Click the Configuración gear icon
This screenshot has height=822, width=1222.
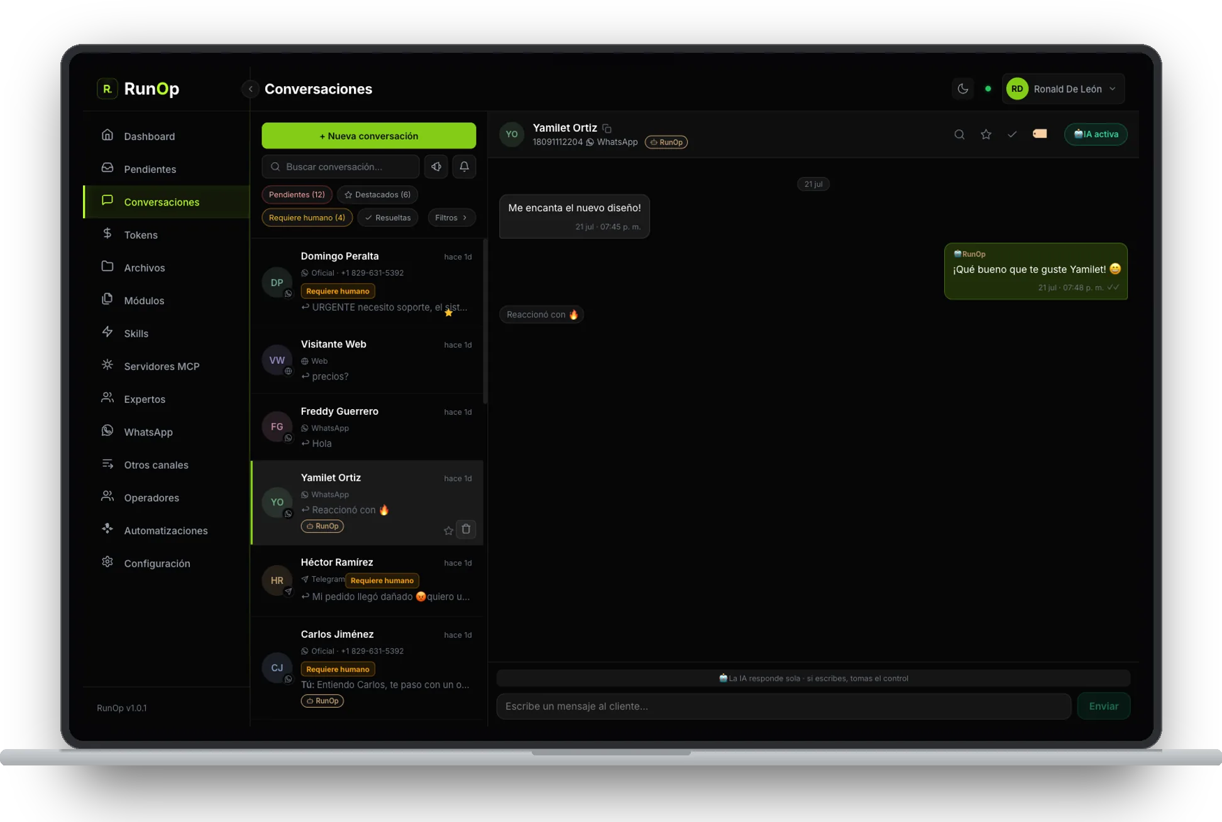[107, 562]
